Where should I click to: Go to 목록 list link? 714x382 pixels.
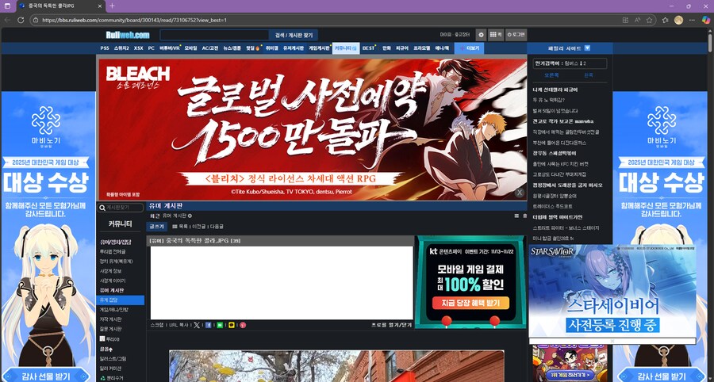(x=180, y=226)
